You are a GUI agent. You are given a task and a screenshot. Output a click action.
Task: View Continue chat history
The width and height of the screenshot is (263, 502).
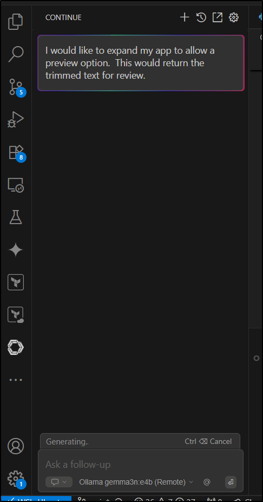201,17
